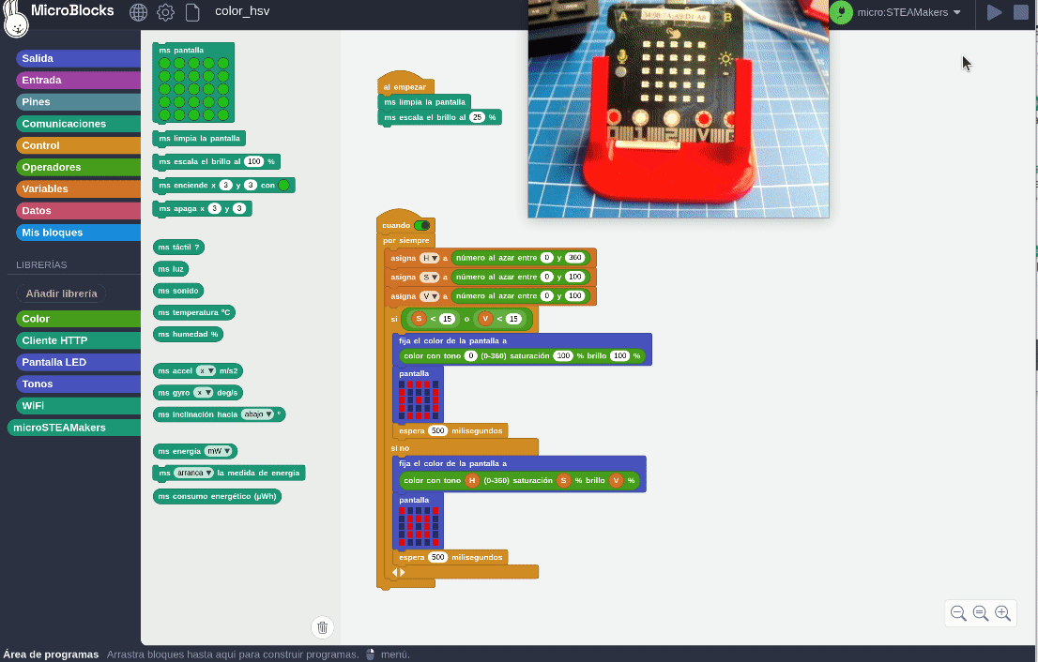This screenshot has height=662, width=1038.
Task: Click the trash can icon
Action: point(323,627)
